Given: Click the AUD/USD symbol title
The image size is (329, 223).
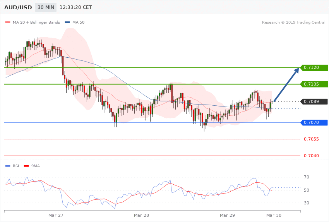Looking at the screenshot, I should point(18,7).
